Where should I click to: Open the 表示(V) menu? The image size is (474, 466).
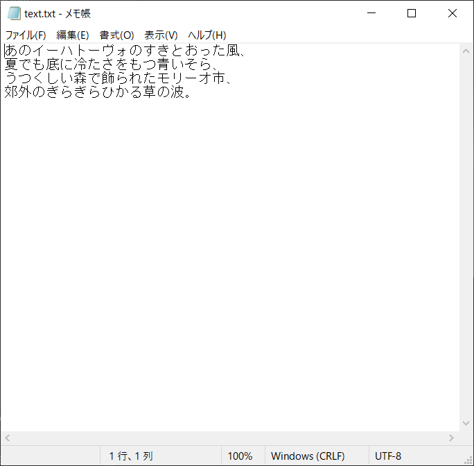tap(161, 35)
